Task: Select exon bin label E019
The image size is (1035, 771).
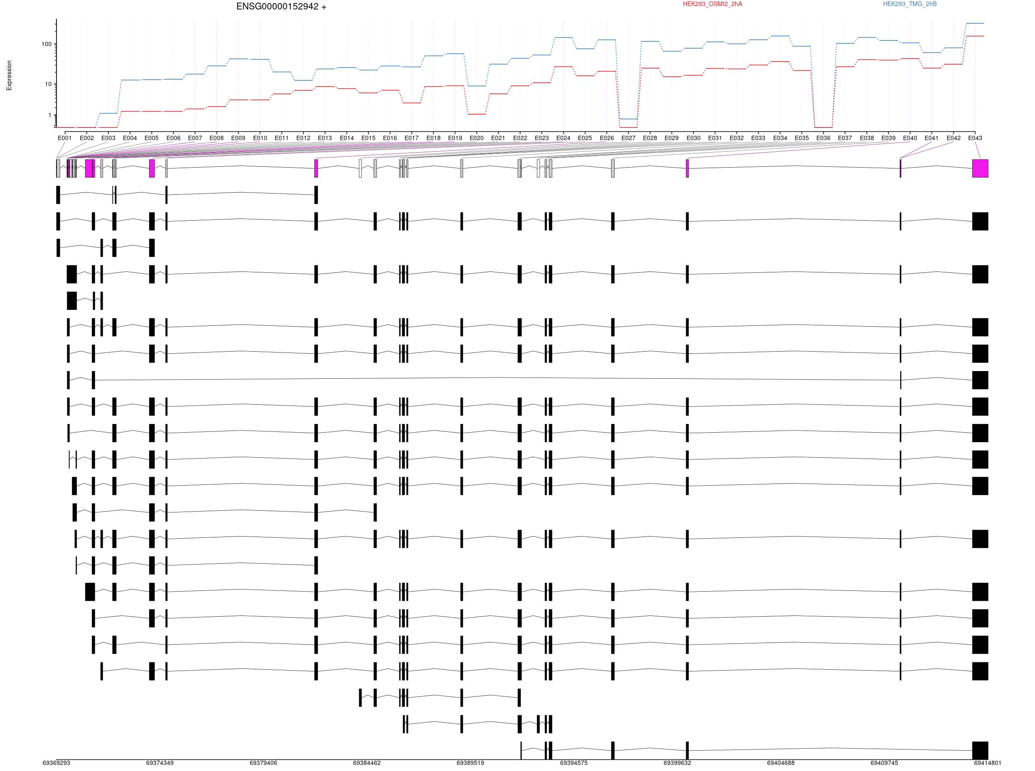Action: tap(455, 138)
